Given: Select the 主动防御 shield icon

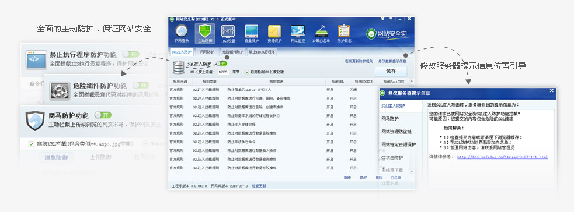Looking at the screenshot, I should [x=204, y=31].
